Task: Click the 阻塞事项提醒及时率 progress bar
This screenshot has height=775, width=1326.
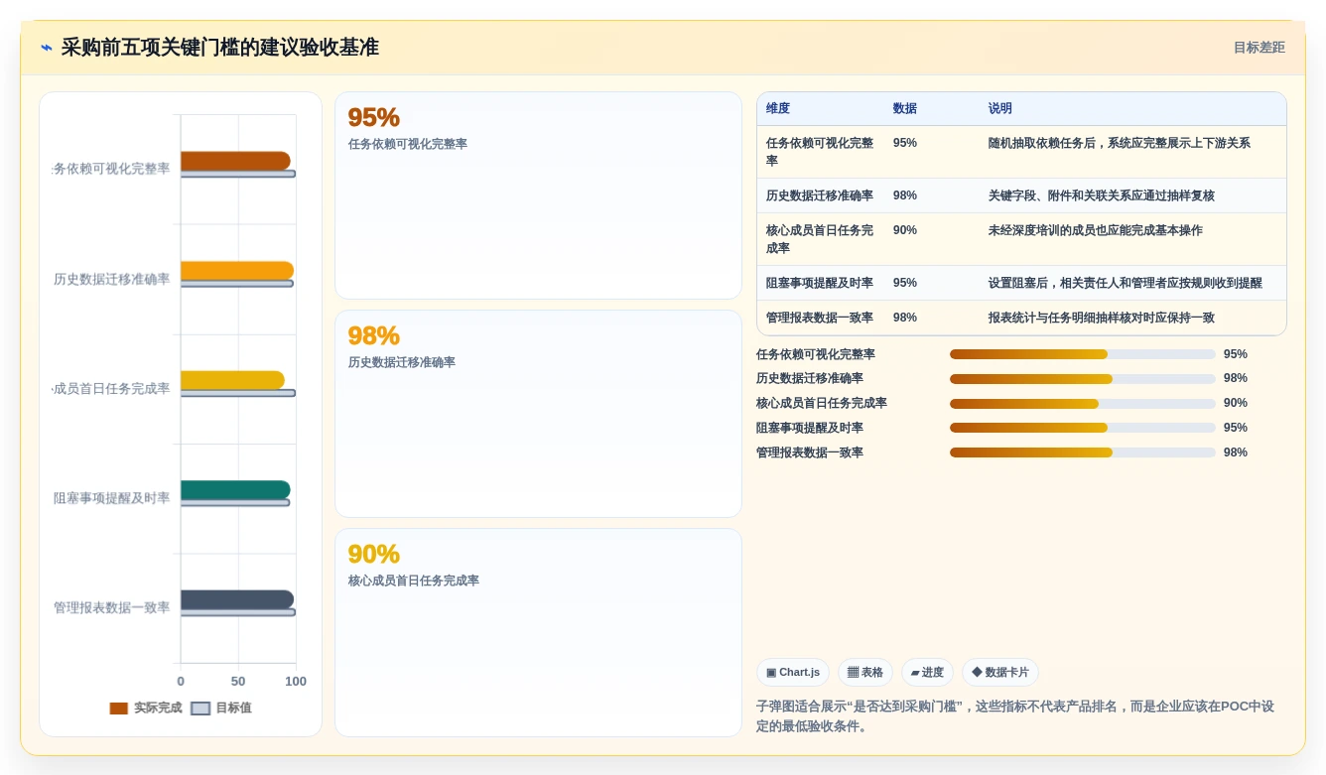Action: [1083, 428]
